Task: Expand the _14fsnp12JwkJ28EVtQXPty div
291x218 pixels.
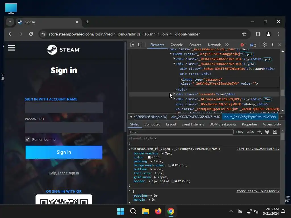Action: (x=174, y=99)
